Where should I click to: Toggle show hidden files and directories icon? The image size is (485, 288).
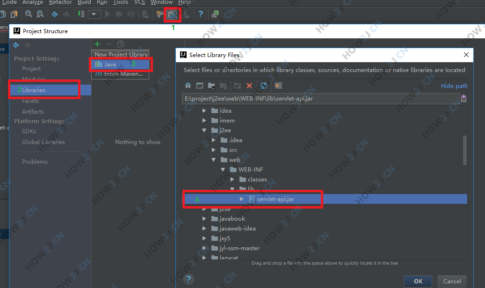click(x=278, y=86)
